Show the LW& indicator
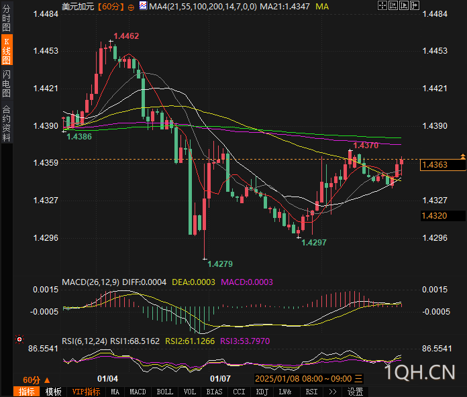The width and height of the screenshot is (467, 397). pos(285,392)
